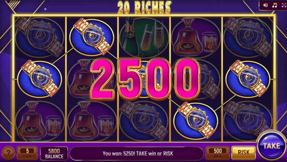Open the help question mark button
Screen dimensions: 287x162
click(x=9, y=153)
